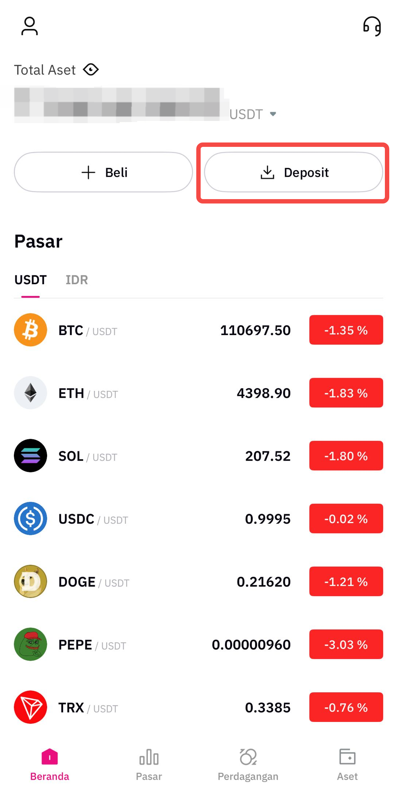Tap the Solana coin icon
The image size is (394, 795).
(x=31, y=456)
